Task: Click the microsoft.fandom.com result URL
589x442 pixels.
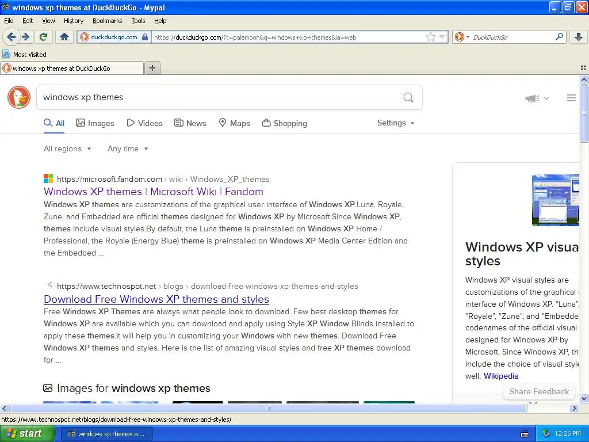Action: [163, 179]
